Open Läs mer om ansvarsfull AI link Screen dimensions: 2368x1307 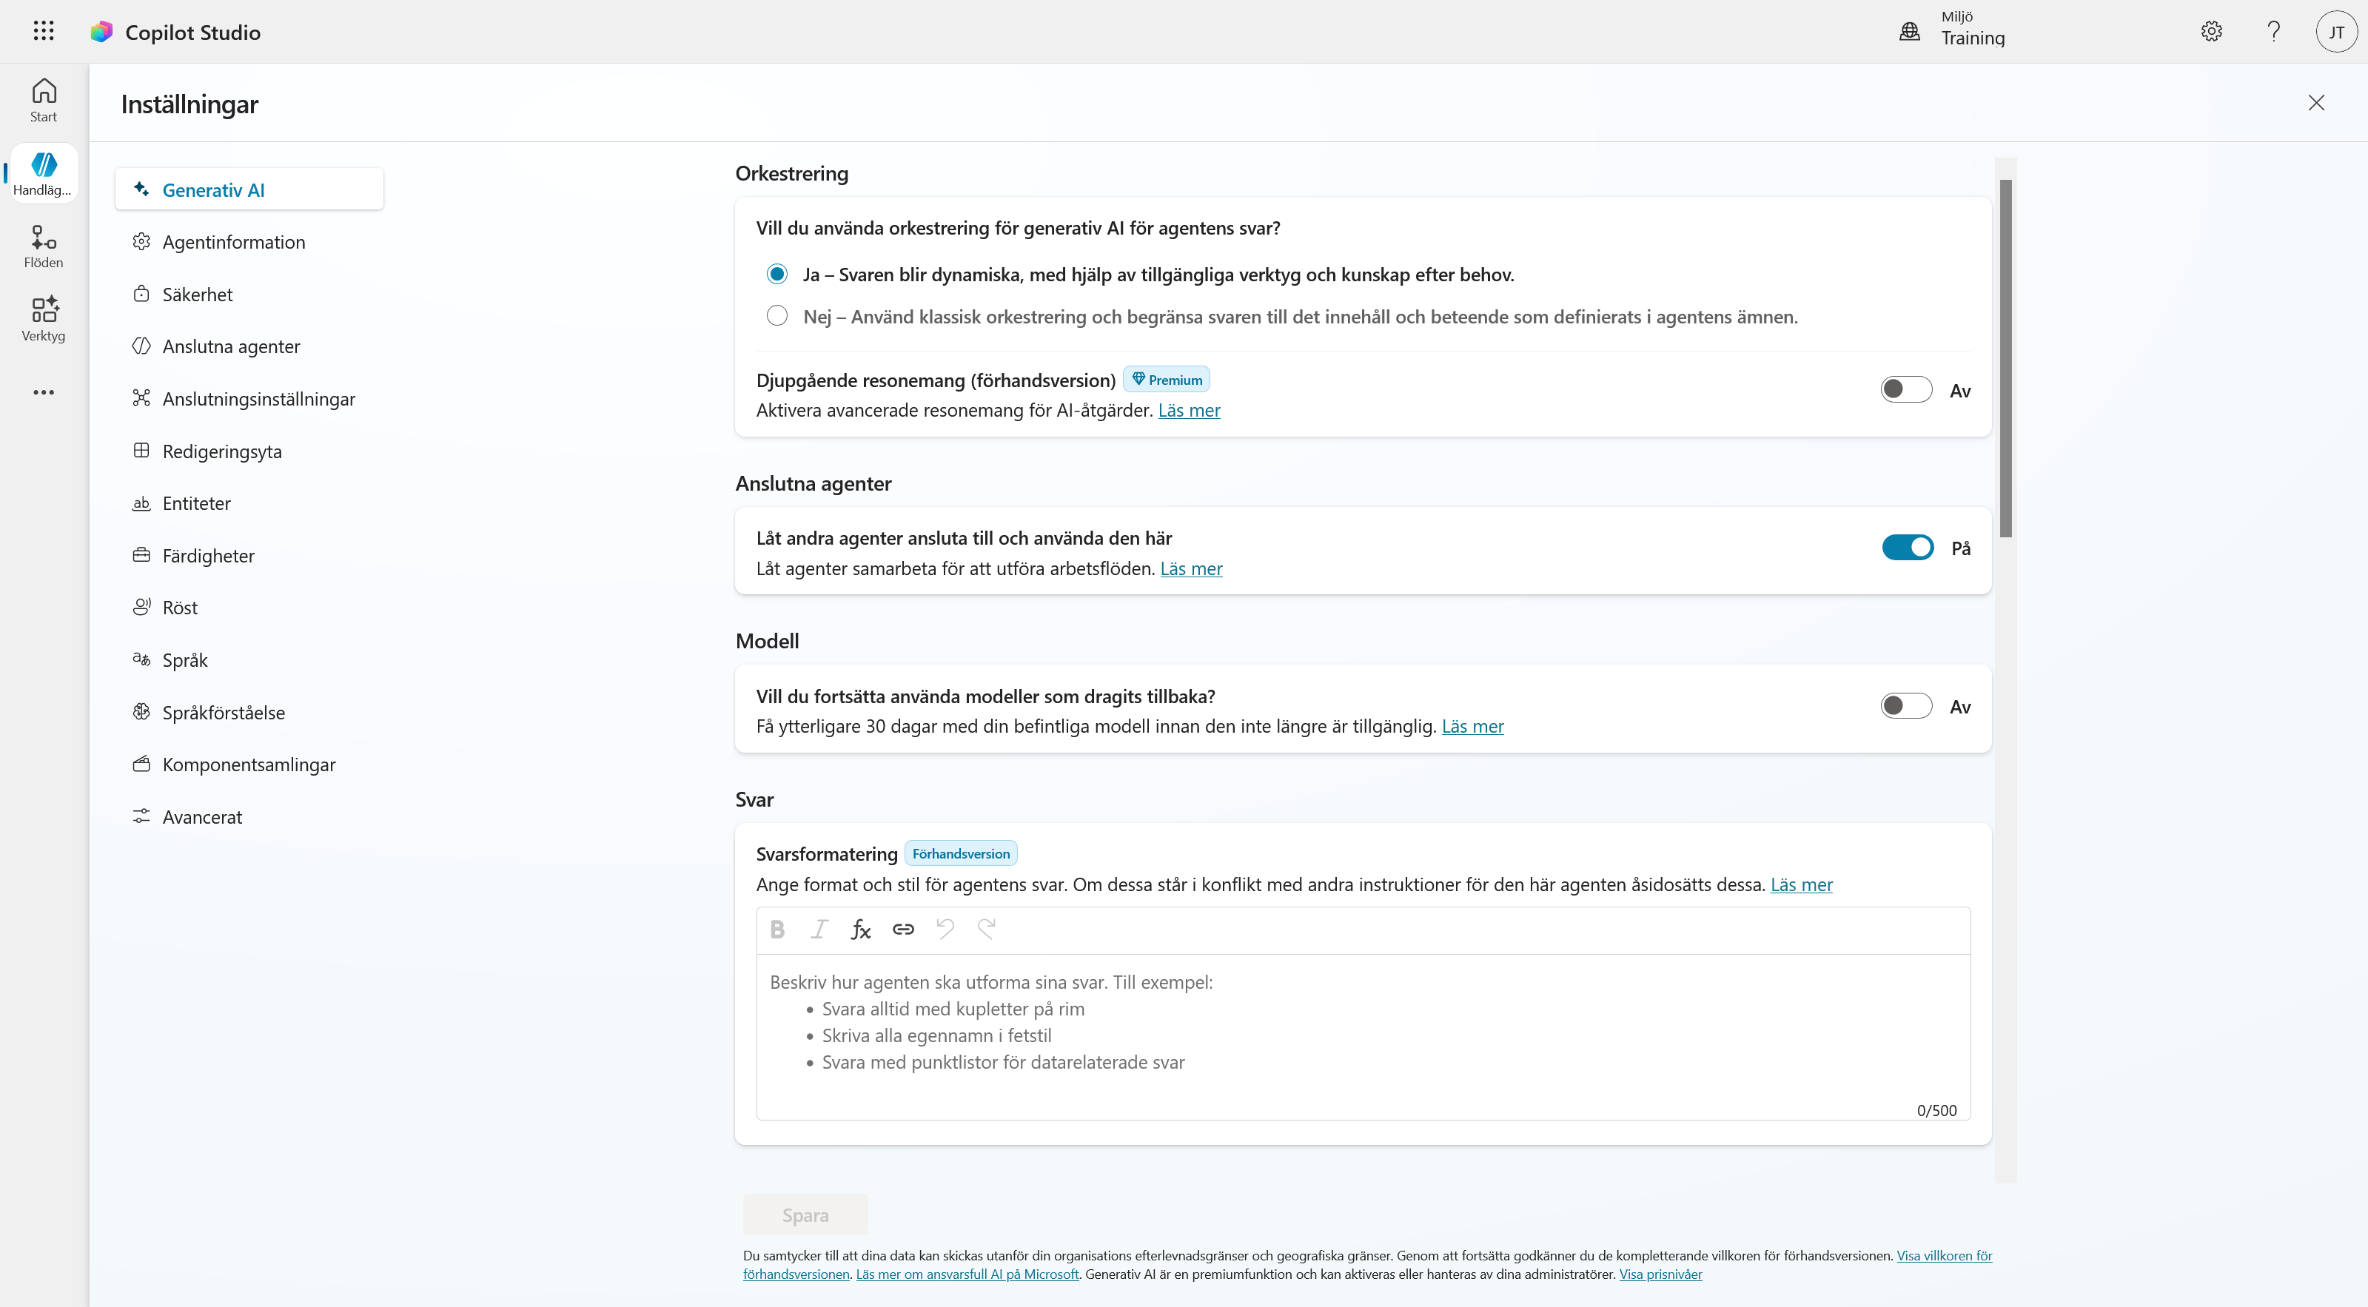click(967, 1274)
